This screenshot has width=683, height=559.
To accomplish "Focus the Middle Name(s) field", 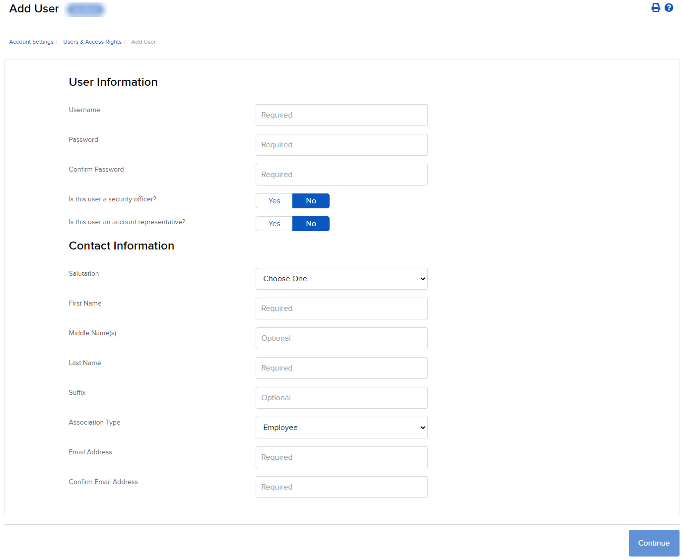I will click(x=341, y=338).
